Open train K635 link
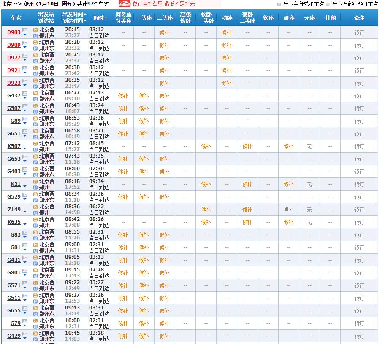380x344 pixels. click(14, 222)
